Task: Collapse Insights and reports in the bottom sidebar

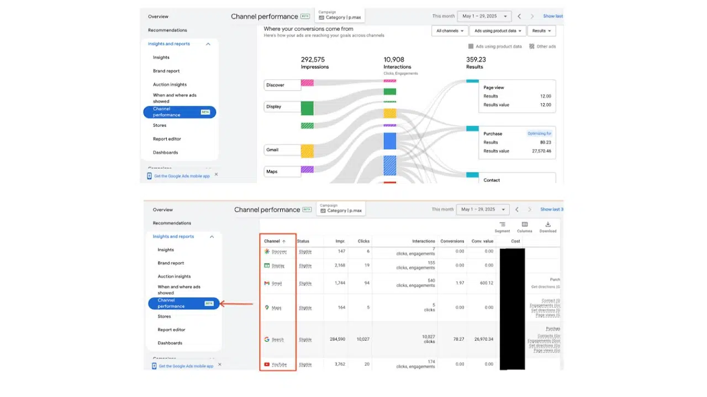Action: tap(212, 237)
